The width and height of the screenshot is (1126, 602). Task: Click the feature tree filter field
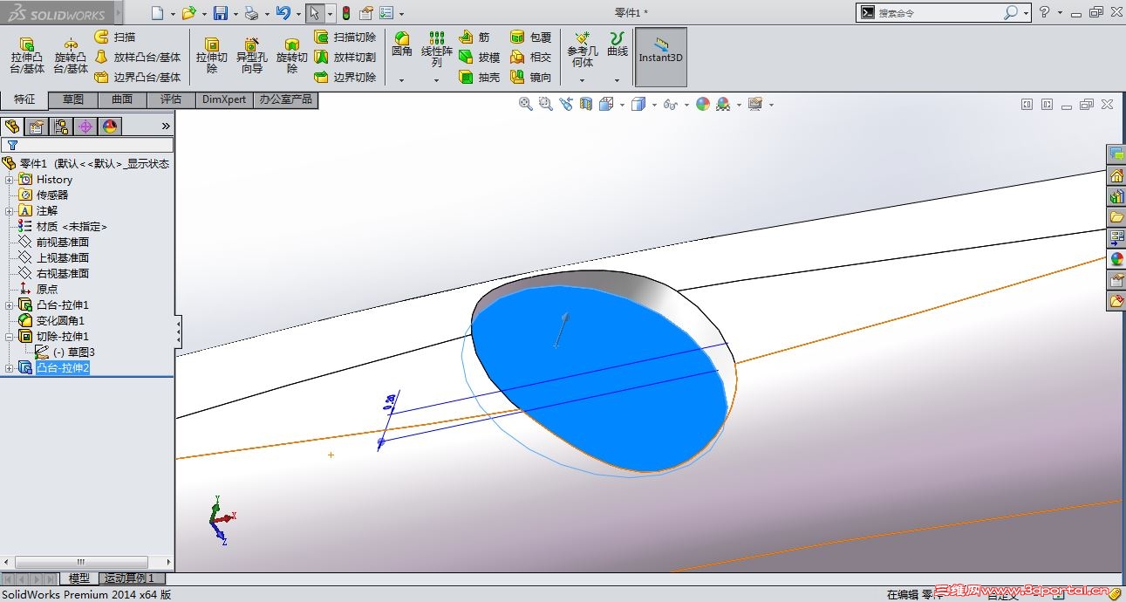(88, 145)
